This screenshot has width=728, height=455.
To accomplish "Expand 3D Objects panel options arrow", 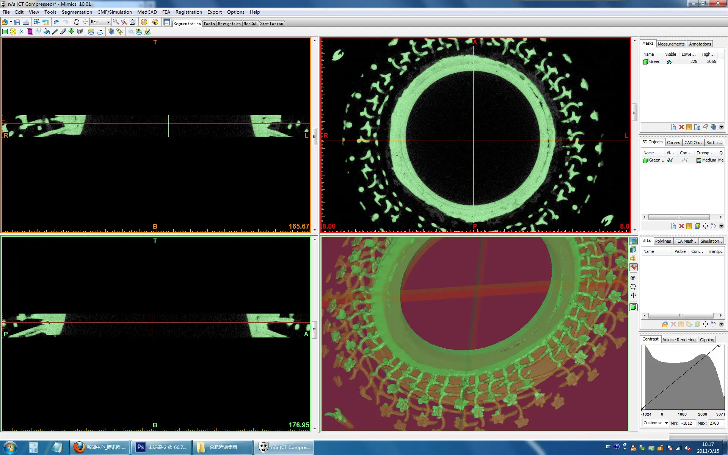I will point(721,226).
